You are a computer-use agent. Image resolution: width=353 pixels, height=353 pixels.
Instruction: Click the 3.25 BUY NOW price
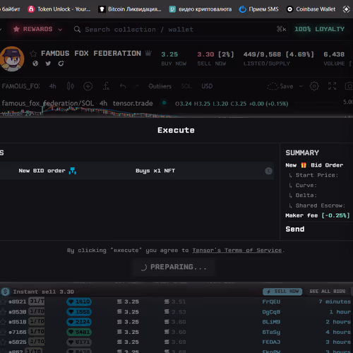pyautogui.click(x=169, y=54)
